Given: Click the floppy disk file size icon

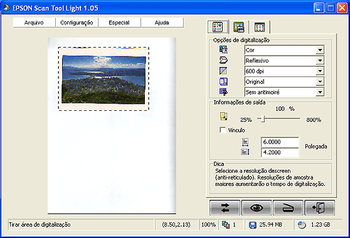Looking at the screenshot, I should tap(253, 225).
